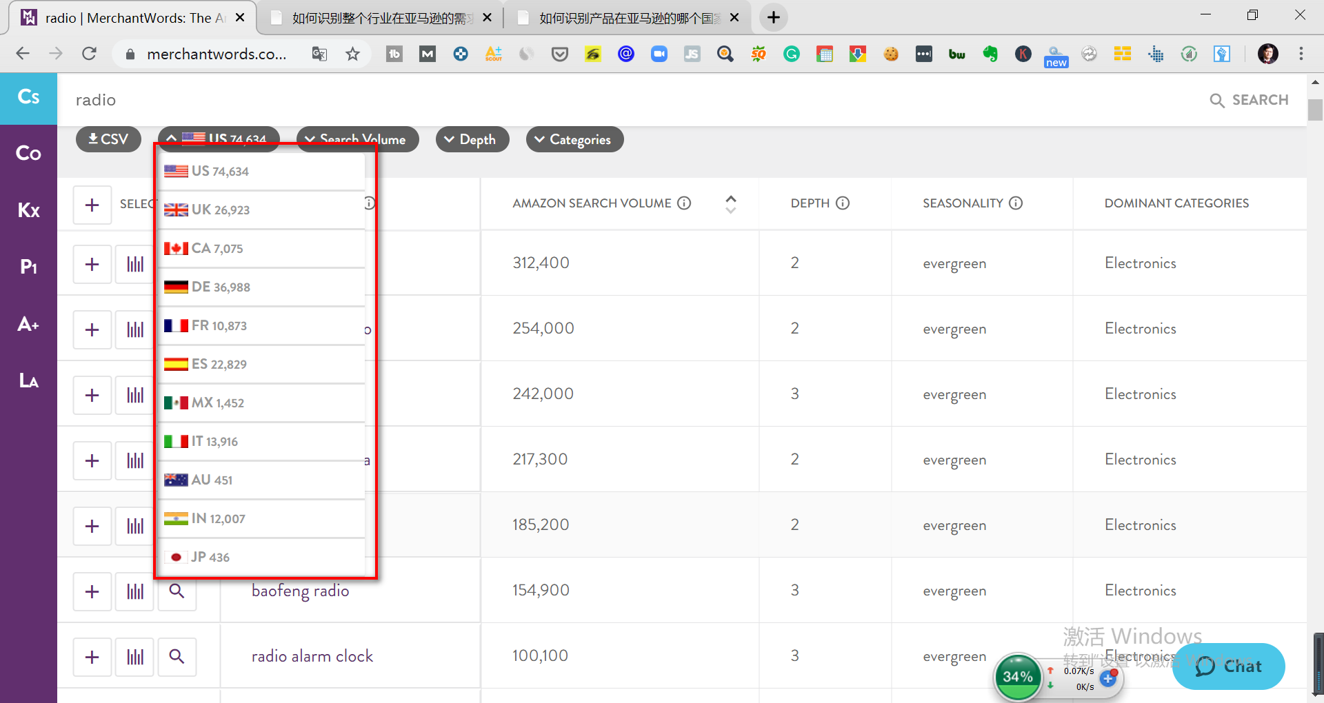This screenshot has height=703, width=1324.
Task: Click the translate page icon
Action: pos(319,54)
